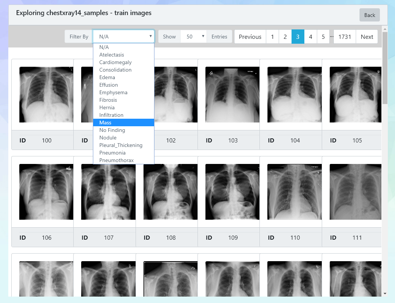Viewport: 395px width, 303px height.
Task: Click the page title 'Exploring chestxray14_samples - train images'
Action: [84, 13]
